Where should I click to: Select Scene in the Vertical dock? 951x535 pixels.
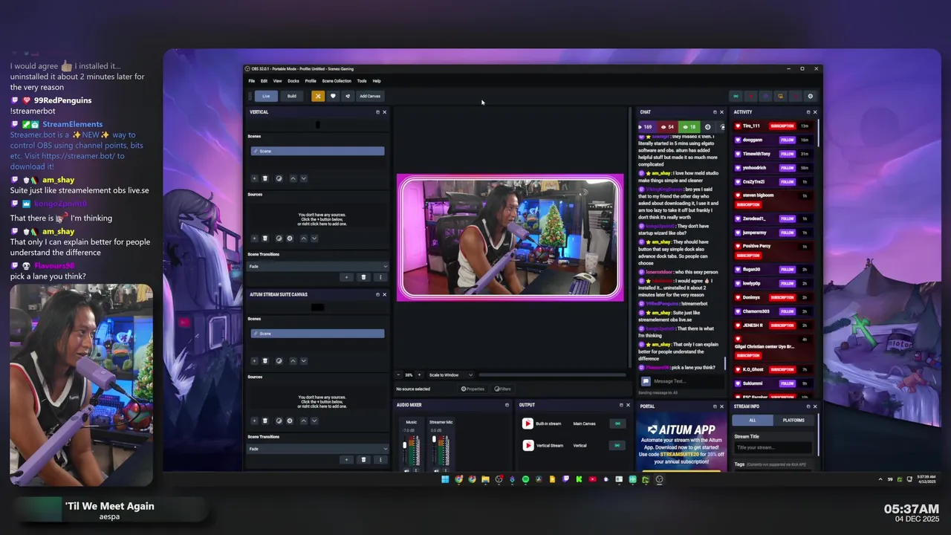pos(317,151)
